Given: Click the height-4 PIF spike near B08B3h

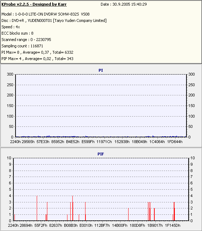Looking at the screenshot, I should coord(73,208).
